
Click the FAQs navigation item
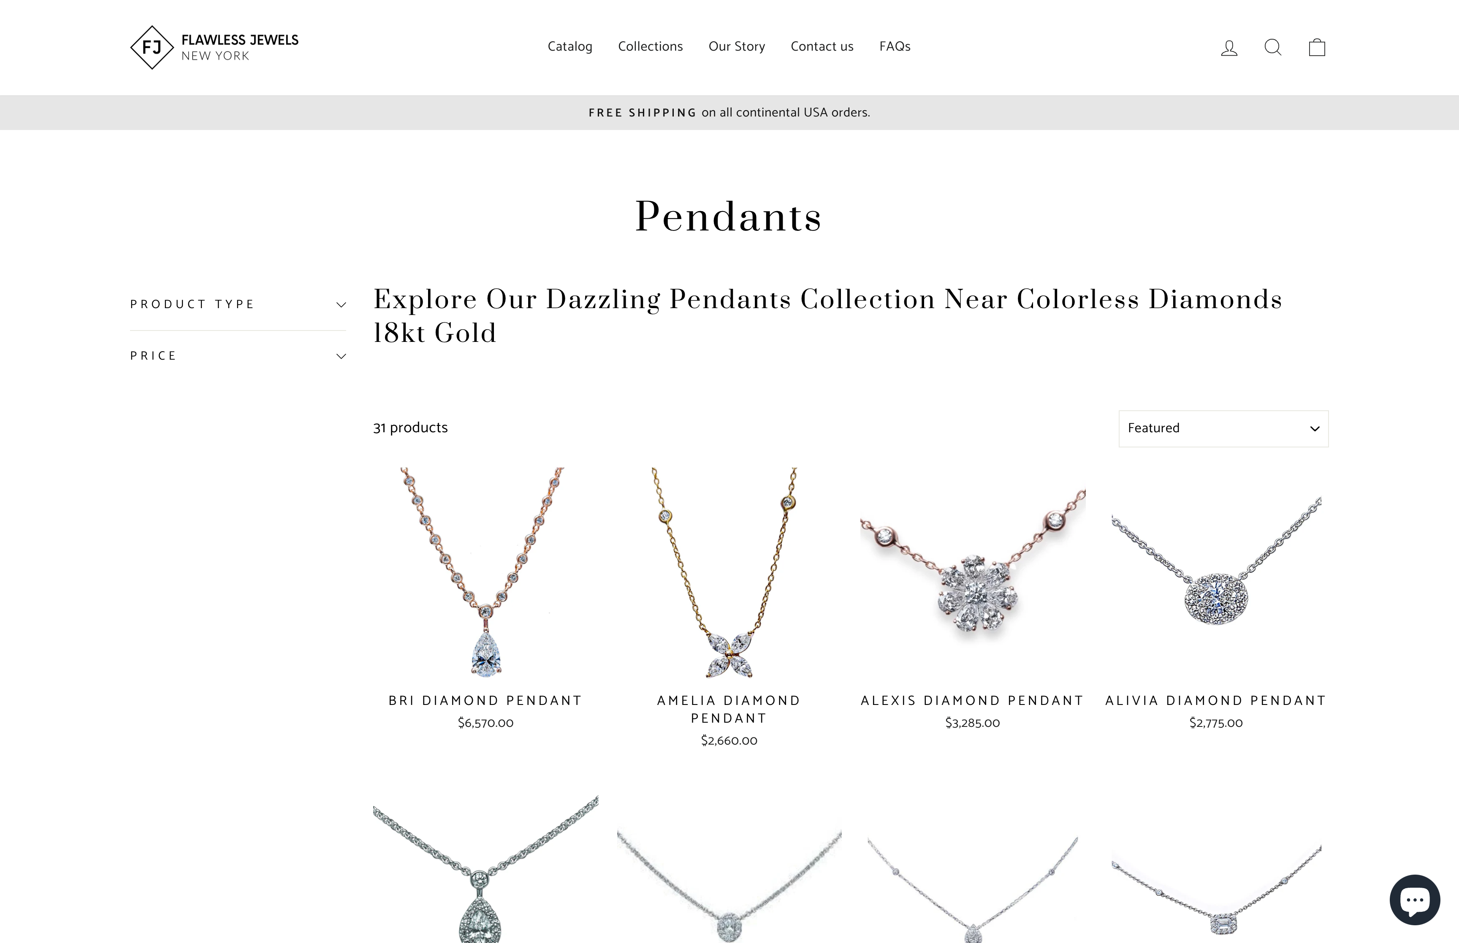[x=895, y=46]
